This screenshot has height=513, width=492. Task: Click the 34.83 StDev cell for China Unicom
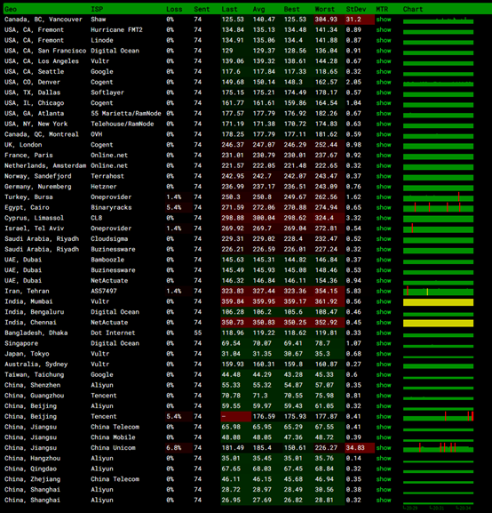pyautogui.click(x=360, y=448)
